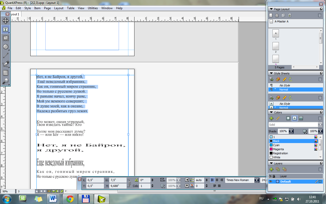
Task: Set right text alignment
Action: point(222,180)
